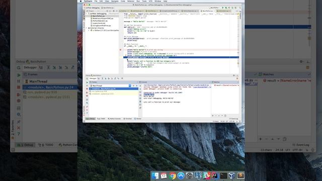322x181 pixels.
Task: Select the Console tab in Debug panel
Action: coord(143,82)
